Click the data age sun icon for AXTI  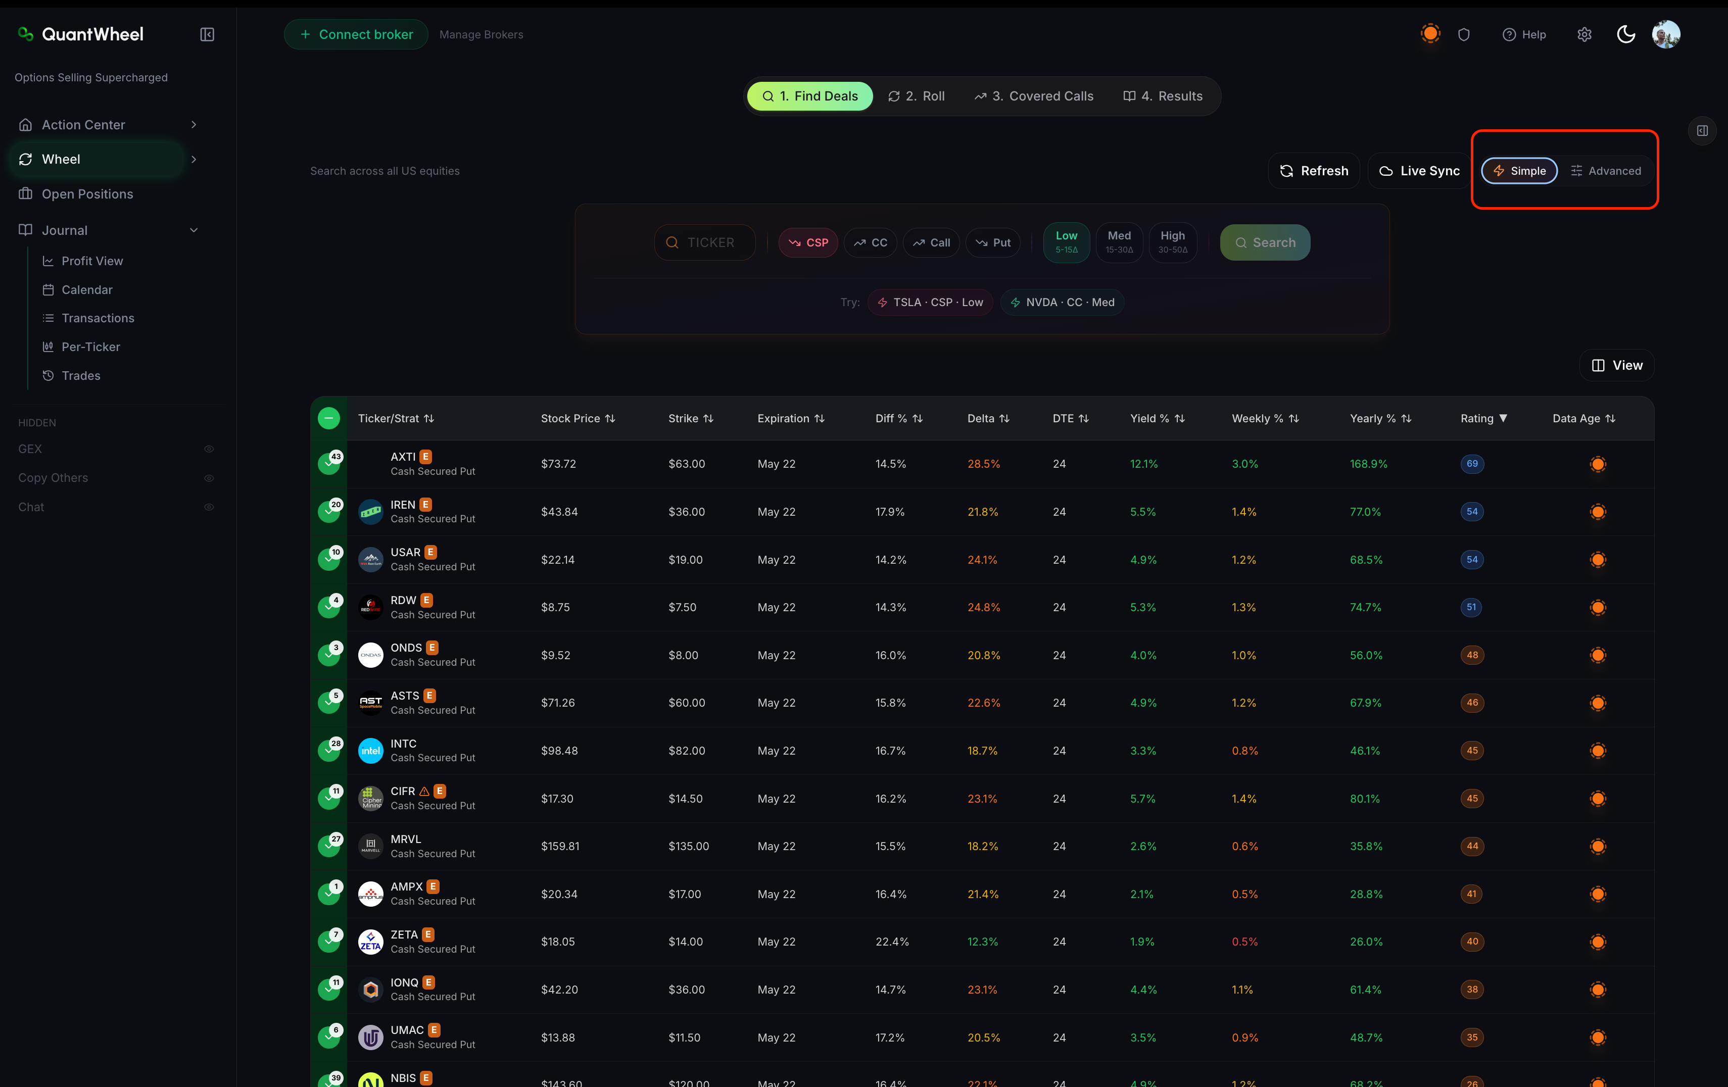1598,464
